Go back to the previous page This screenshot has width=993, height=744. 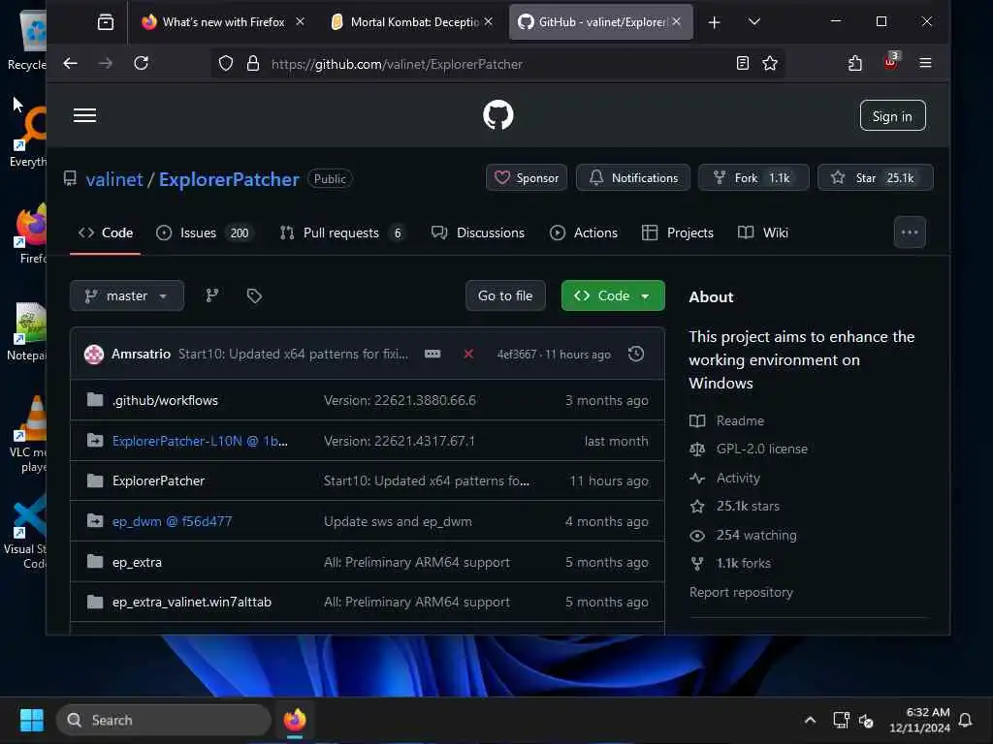[70, 63]
